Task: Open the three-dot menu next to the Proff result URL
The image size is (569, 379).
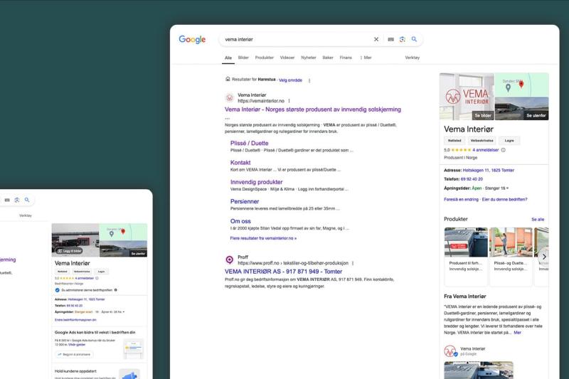Action: [353, 263]
